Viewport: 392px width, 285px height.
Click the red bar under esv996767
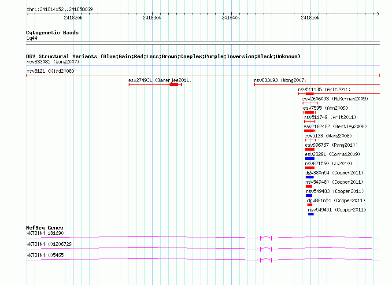(310, 149)
